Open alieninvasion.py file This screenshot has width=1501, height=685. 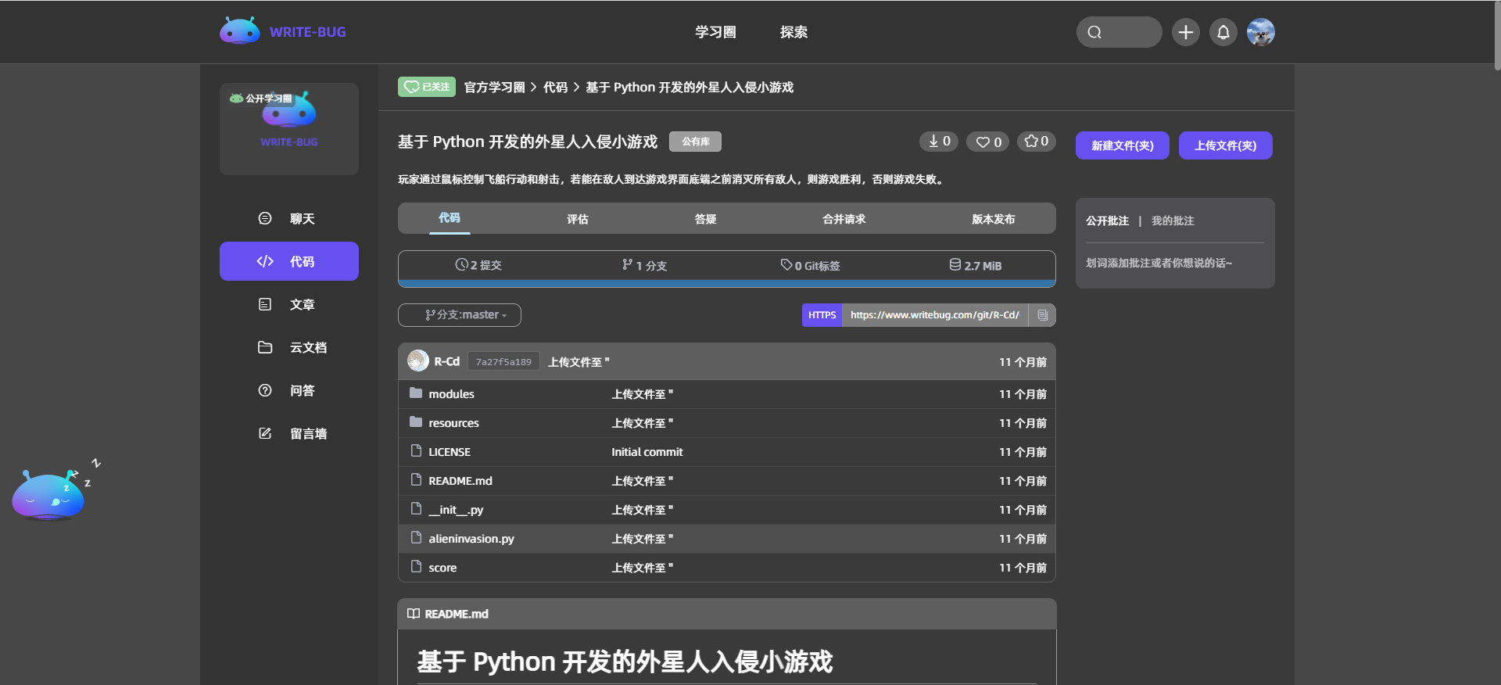pyautogui.click(x=471, y=539)
